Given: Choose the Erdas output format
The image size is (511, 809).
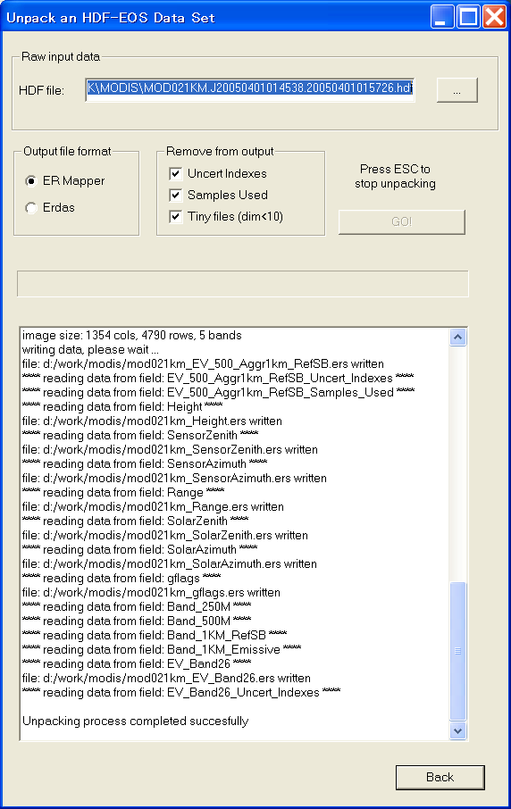Looking at the screenshot, I should tap(50, 207).
